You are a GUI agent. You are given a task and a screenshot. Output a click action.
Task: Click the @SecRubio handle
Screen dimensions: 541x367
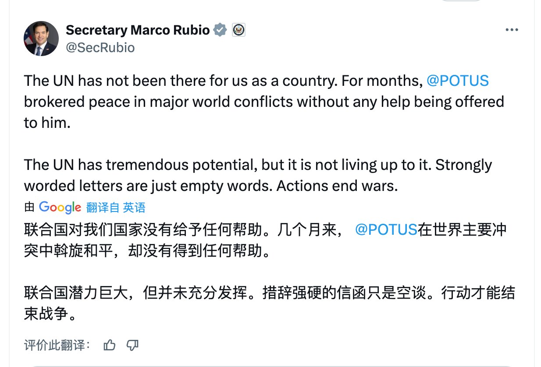(x=100, y=48)
